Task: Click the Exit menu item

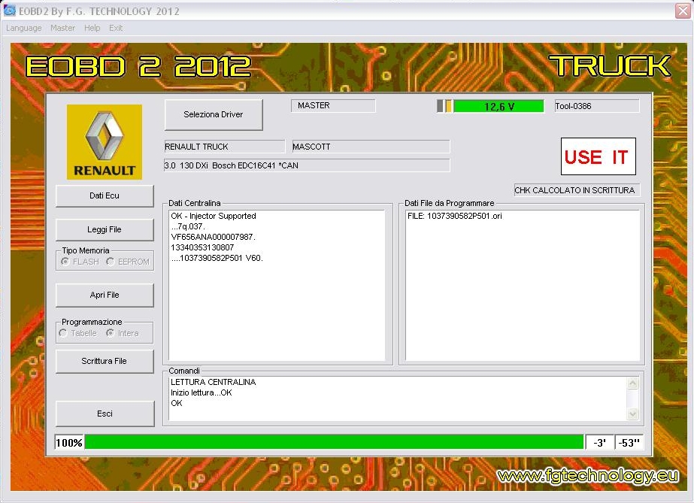Action: (x=116, y=28)
